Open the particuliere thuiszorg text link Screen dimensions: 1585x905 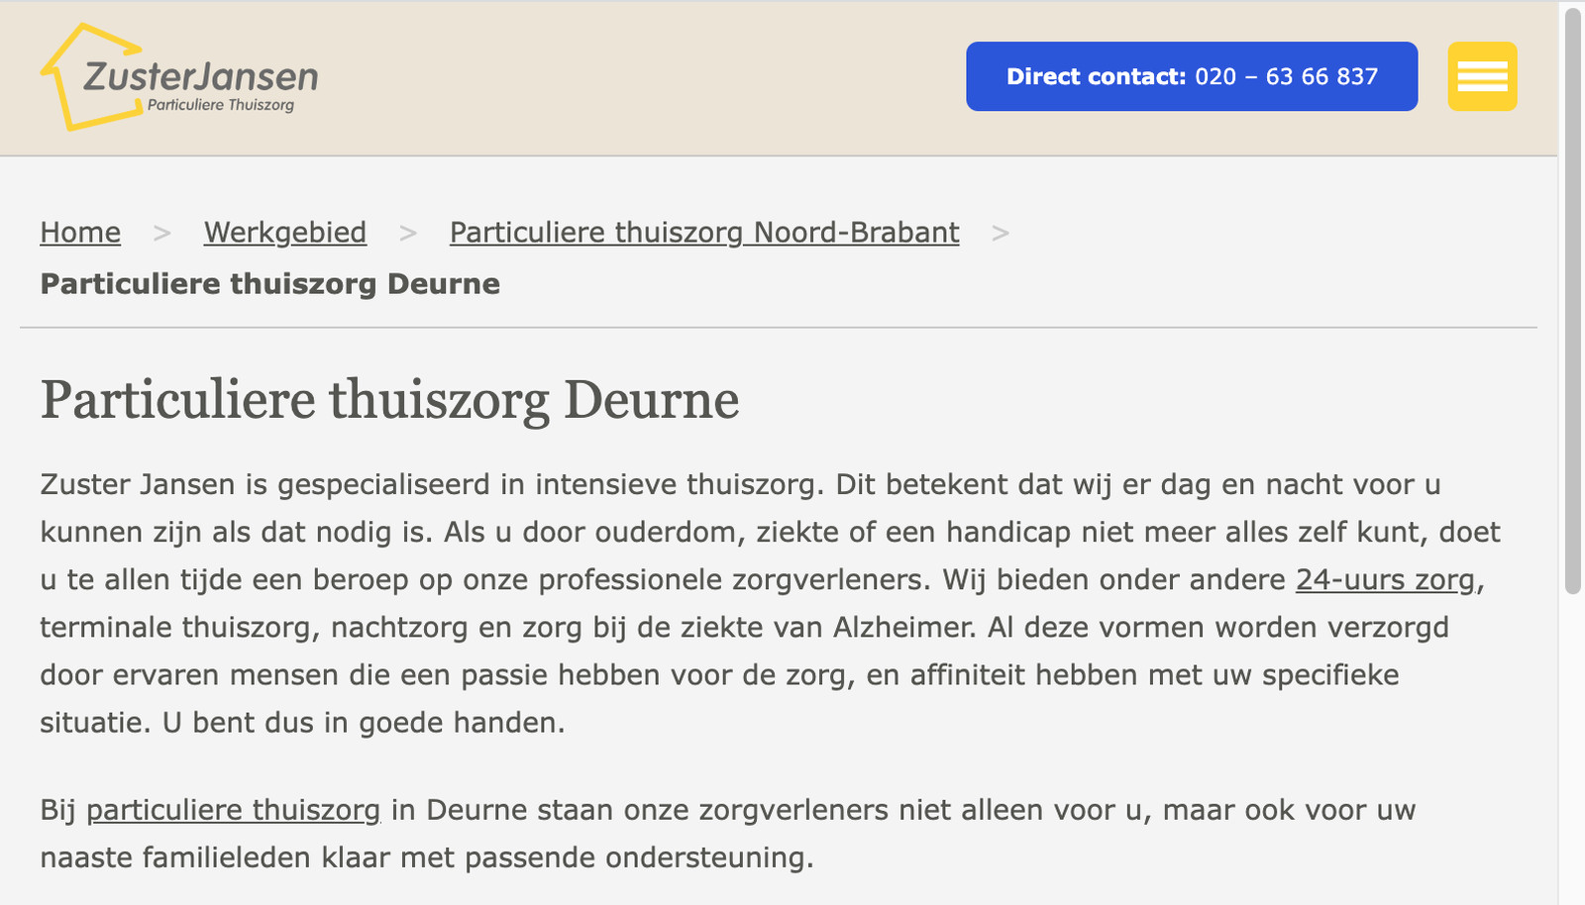[x=234, y=810]
